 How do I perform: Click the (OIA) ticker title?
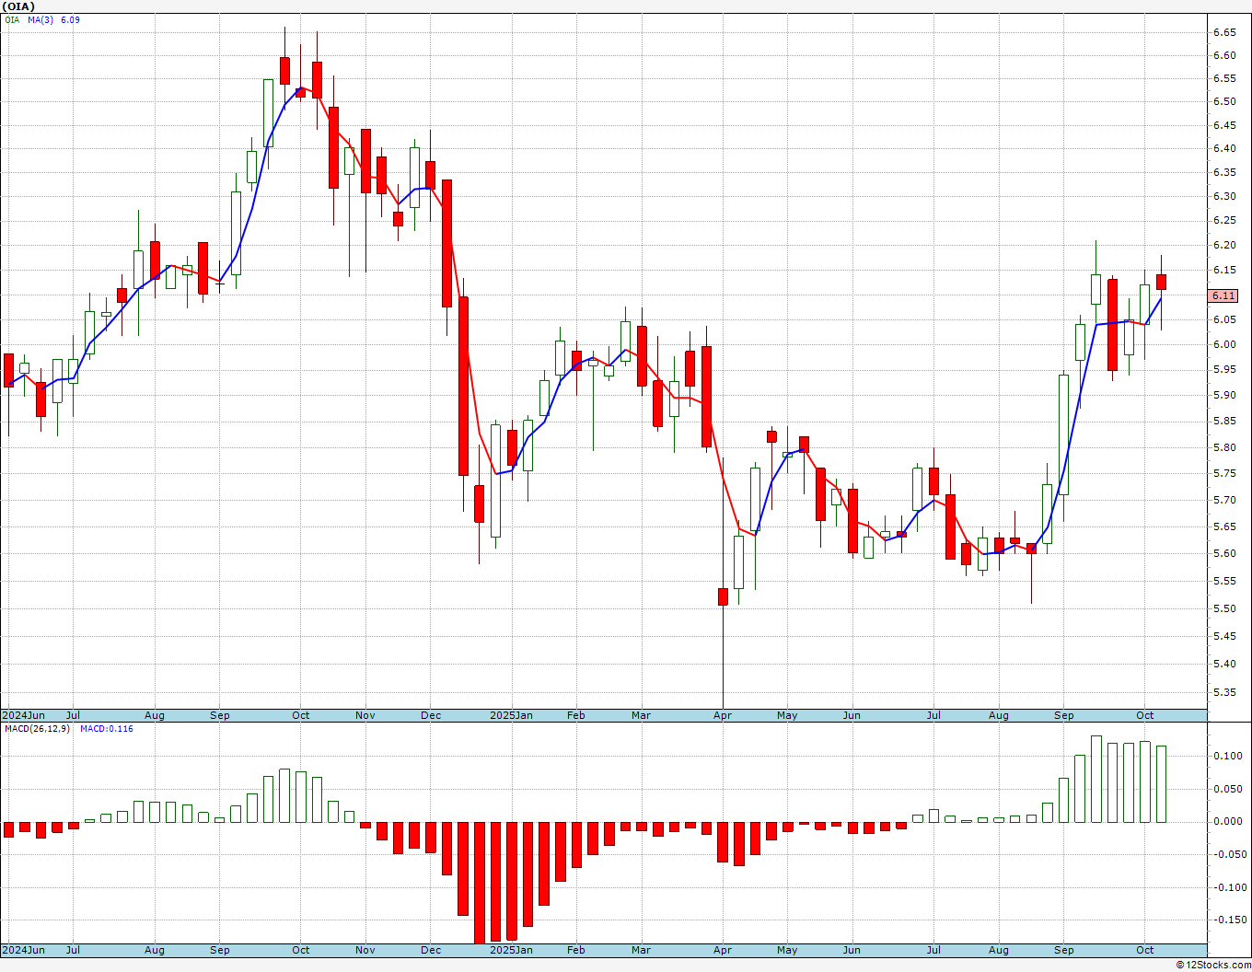18,6
